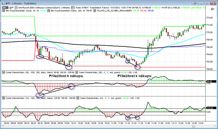Click the green indicator value 797.00

point(136,11)
